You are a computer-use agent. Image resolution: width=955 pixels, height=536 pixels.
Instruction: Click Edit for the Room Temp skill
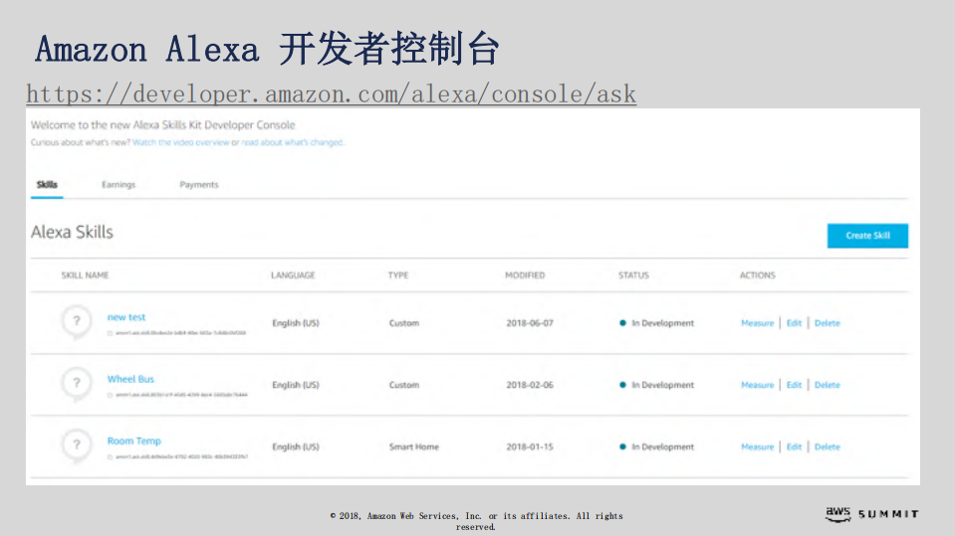coord(794,447)
